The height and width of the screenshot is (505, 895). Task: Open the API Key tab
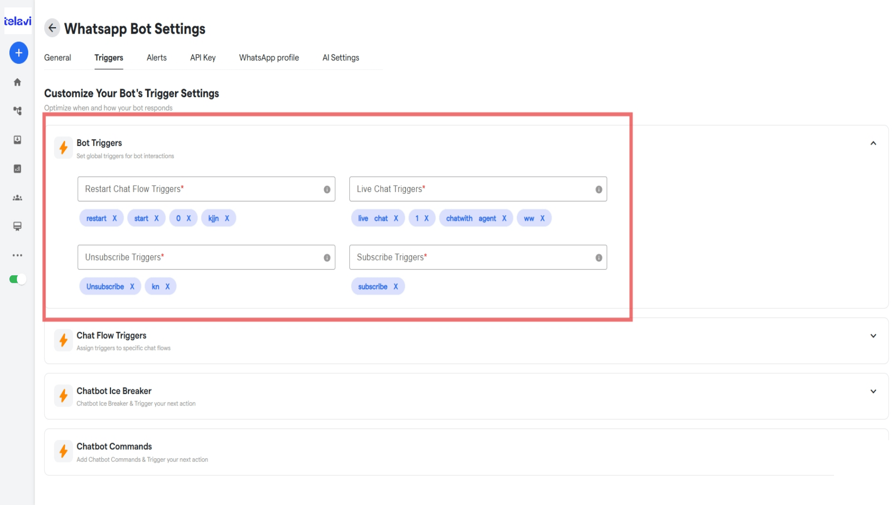point(203,58)
